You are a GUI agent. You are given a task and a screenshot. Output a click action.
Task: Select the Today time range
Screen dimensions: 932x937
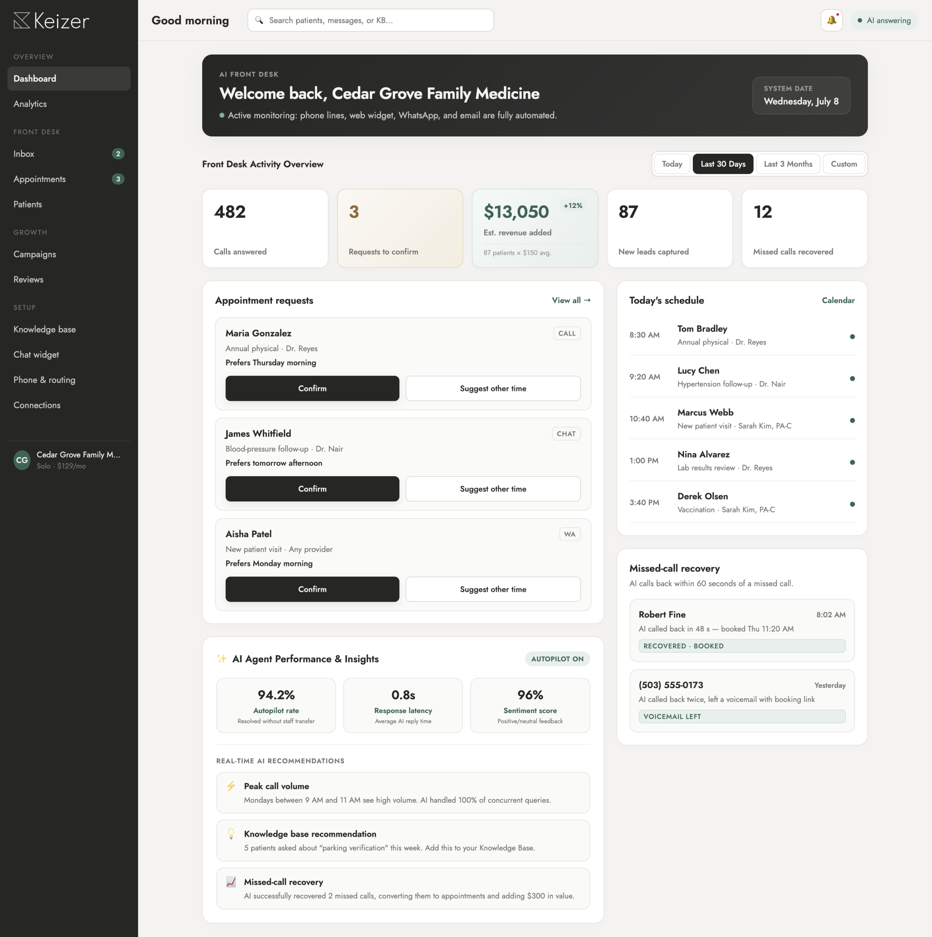[x=672, y=164]
